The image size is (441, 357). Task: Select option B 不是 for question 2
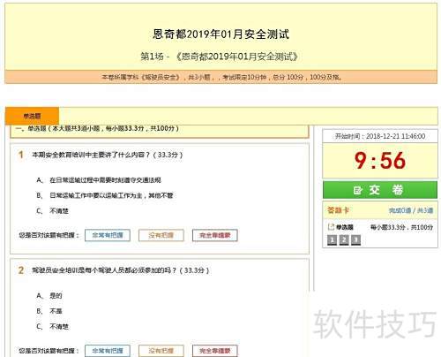pos(49,311)
